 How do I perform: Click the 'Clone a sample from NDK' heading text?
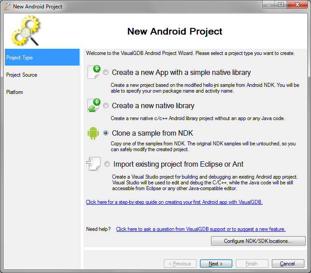pos(152,133)
